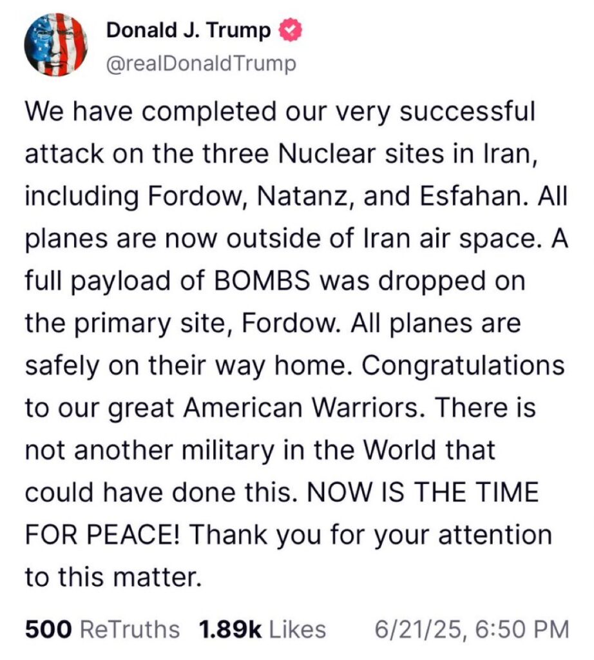
Task: Click the phrase American Warriors
Action: point(302,408)
